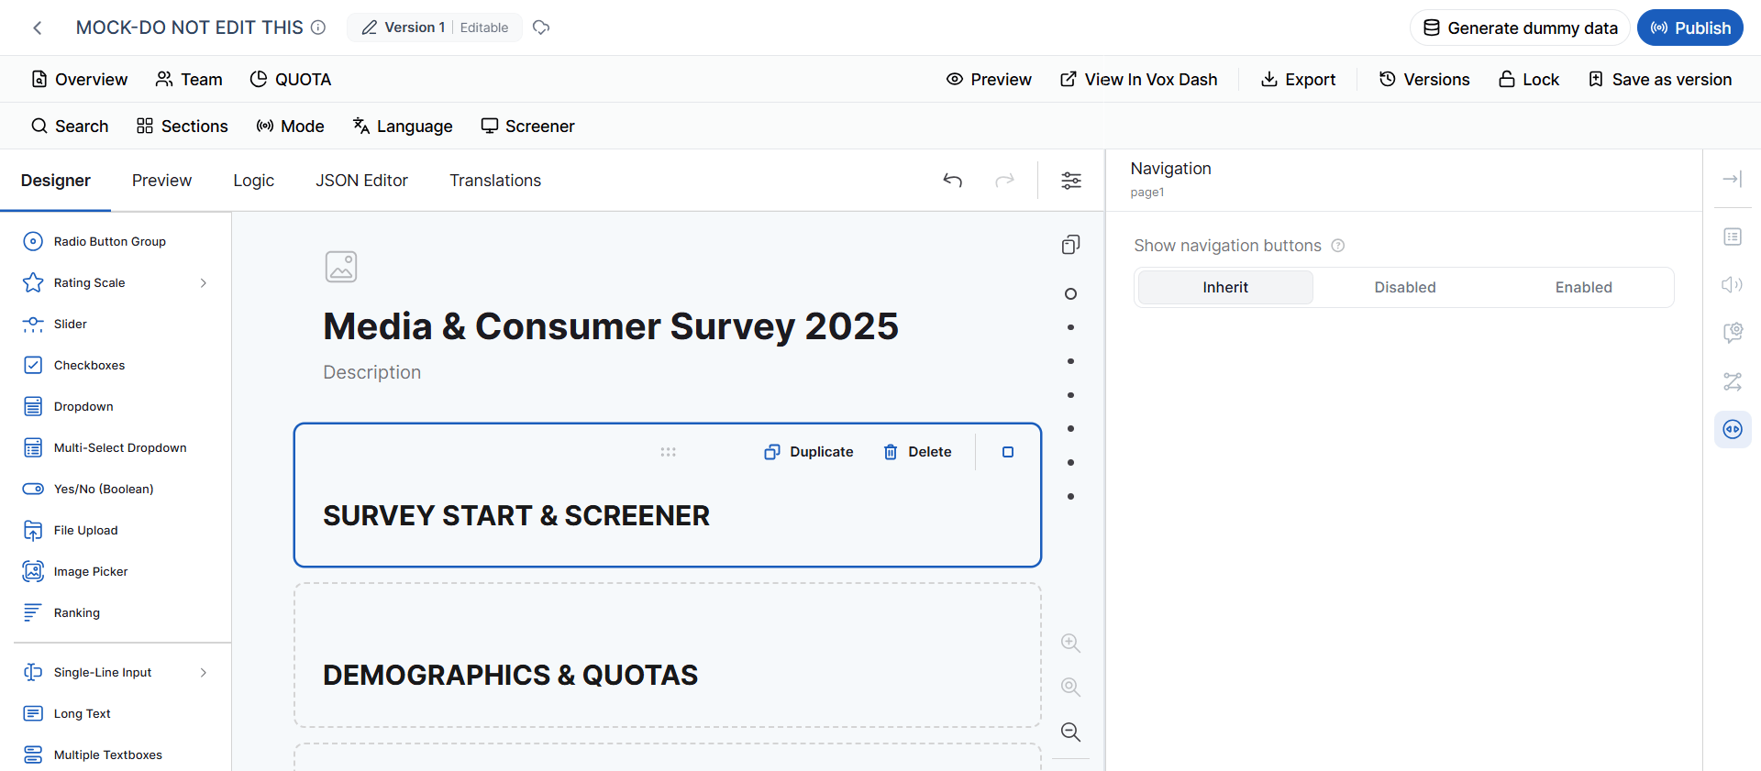Select the first page indicator circle
Screen dimensions: 1761x771
point(1070,294)
